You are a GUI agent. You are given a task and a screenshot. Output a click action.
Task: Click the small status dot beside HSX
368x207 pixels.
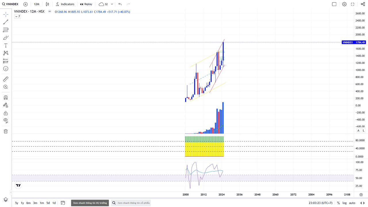50,11
